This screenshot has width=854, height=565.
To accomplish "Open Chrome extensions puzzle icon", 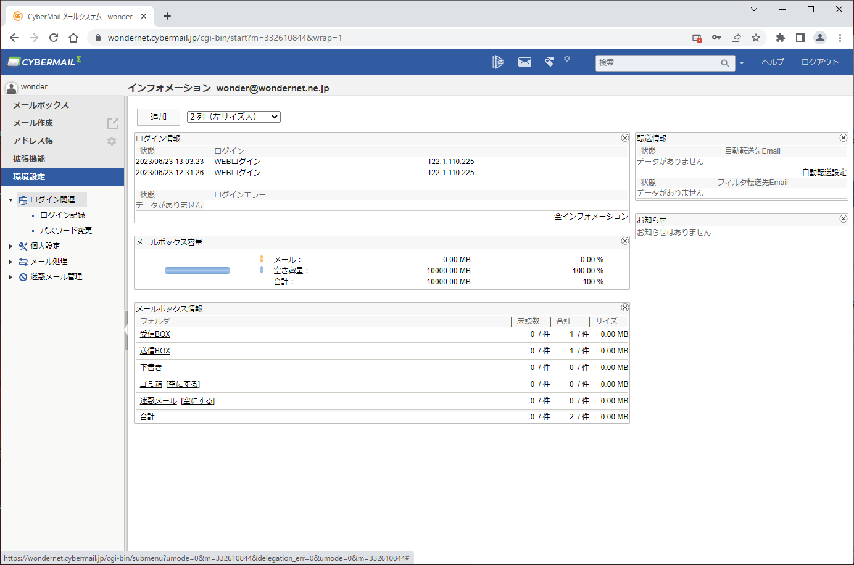I will [781, 38].
